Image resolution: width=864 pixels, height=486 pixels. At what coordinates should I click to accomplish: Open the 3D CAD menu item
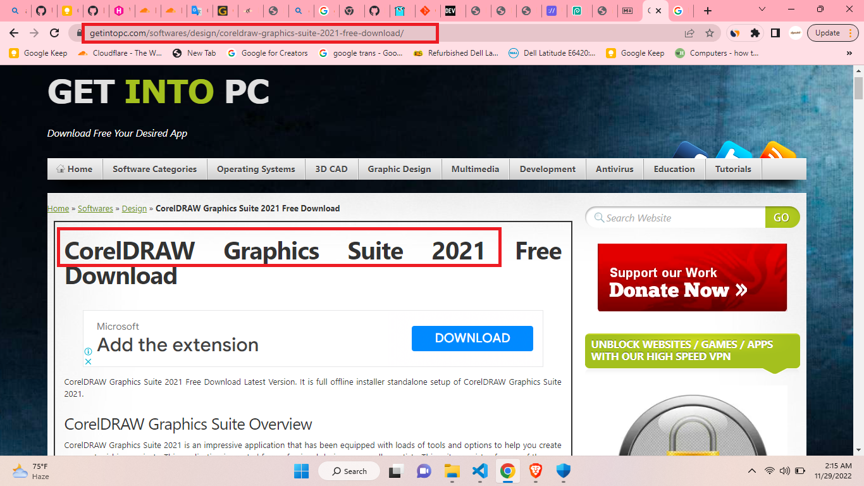(x=331, y=169)
